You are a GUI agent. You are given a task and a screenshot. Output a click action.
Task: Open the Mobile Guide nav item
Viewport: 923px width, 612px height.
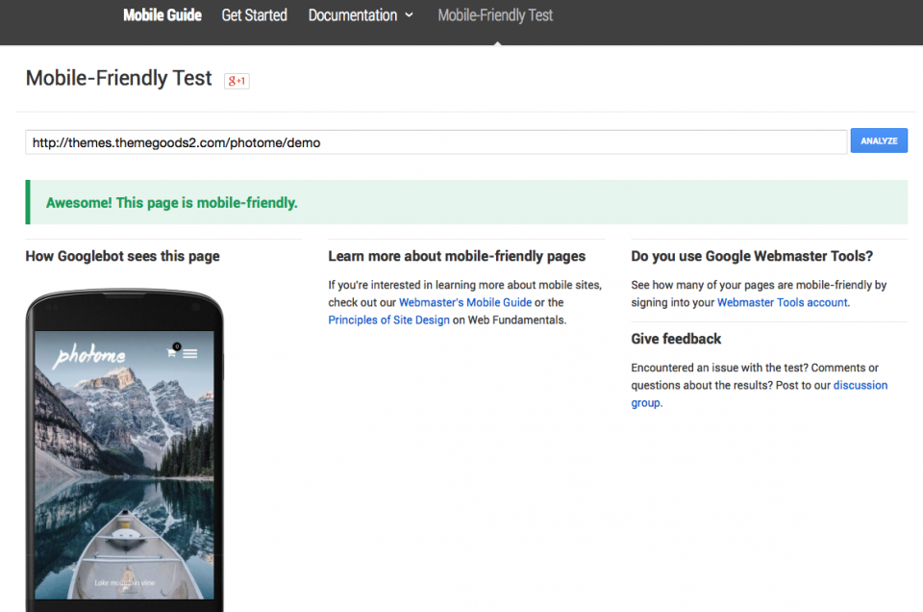pyautogui.click(x=162, y=15)
